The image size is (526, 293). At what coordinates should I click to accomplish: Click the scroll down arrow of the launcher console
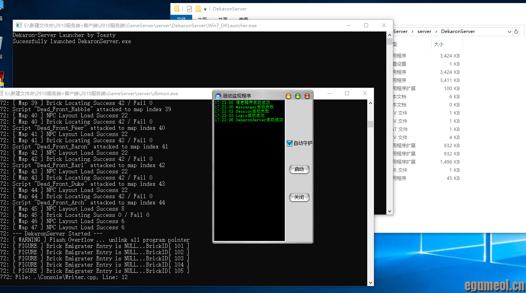tap(389, 211)
